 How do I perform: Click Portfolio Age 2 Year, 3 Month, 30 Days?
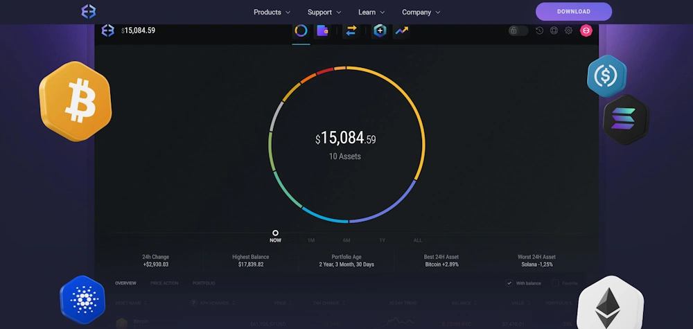[x=346, y=265]
